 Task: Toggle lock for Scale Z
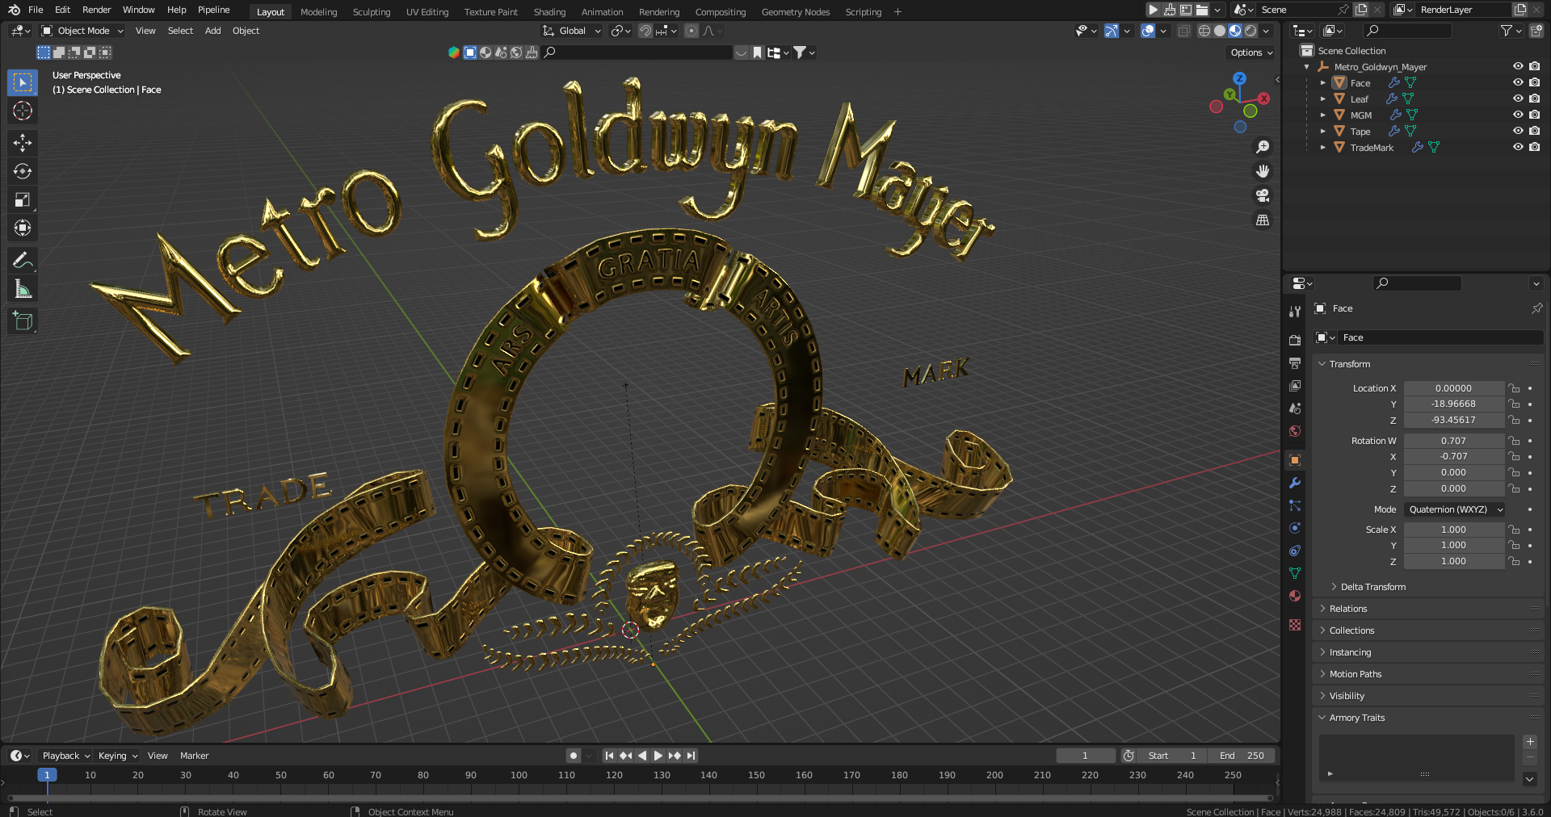[1515, 561]
